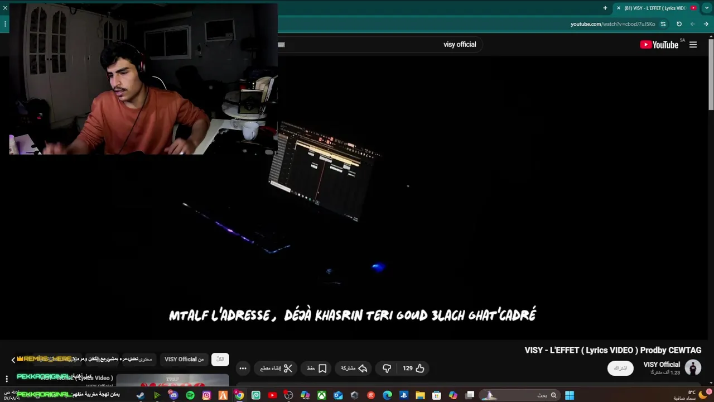Screen dimensions: 714x402
Task: Open the recommended video thumbnail below chips
Action: pos(172,381)
